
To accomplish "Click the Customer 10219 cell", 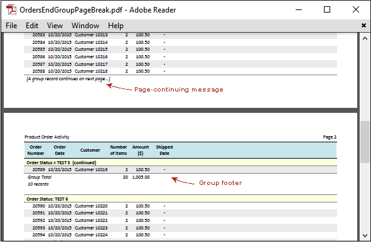I will tap(91, 170).
